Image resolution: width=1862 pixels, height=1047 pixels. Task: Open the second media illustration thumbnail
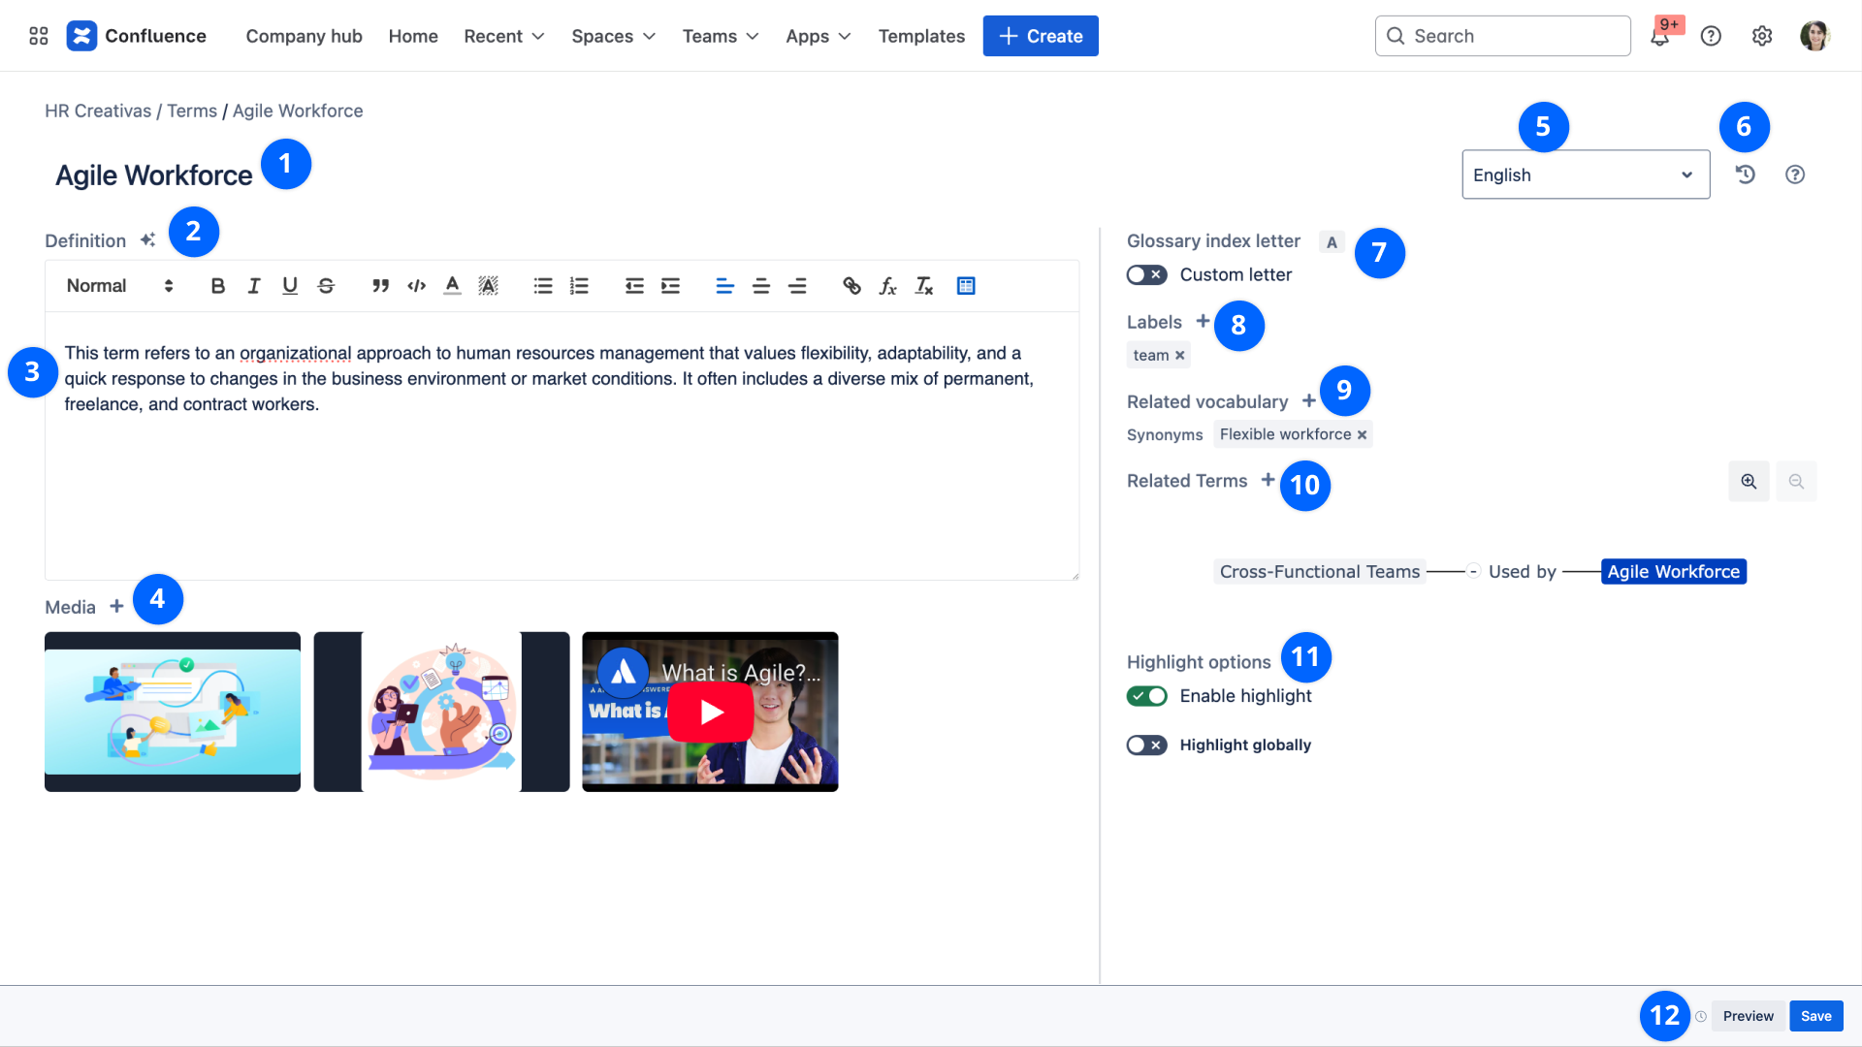coord(441,712)
